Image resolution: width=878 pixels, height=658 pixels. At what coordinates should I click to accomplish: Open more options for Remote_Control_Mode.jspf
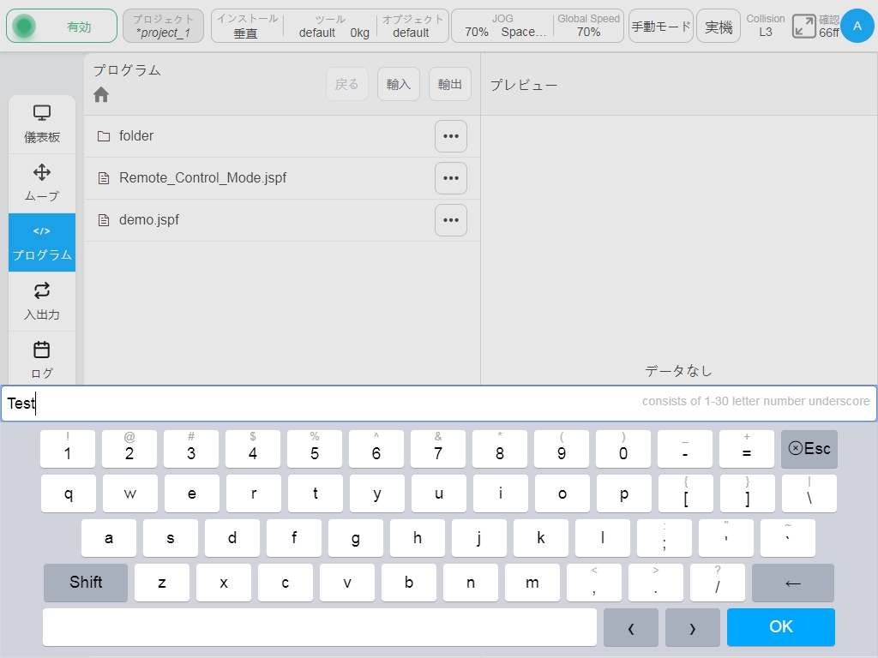(x=451, y=178)
